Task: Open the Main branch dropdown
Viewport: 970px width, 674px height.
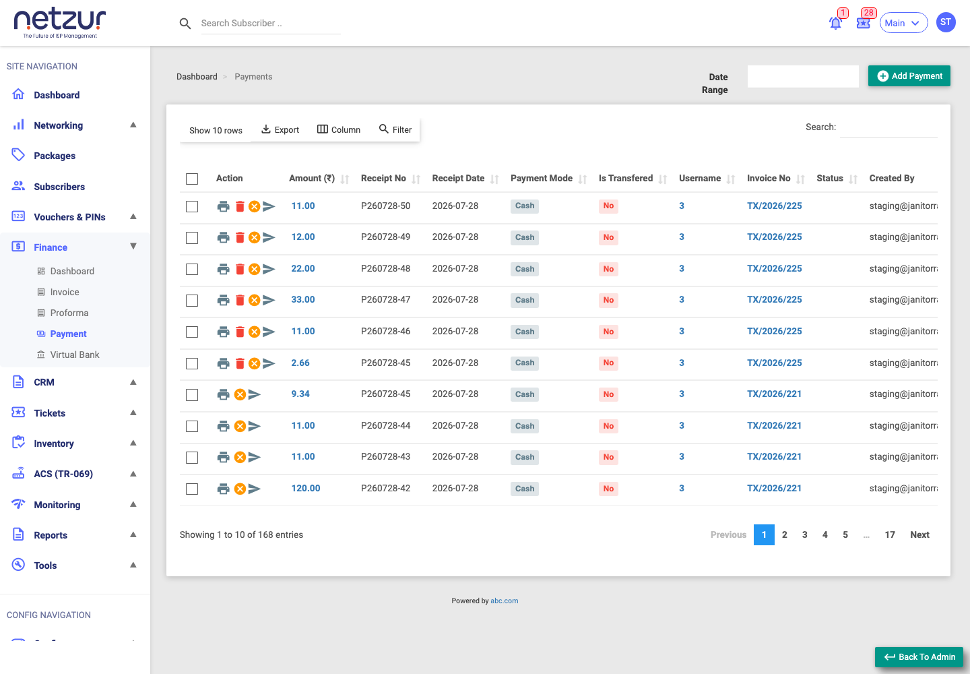Action: click(x=903, y=23)
